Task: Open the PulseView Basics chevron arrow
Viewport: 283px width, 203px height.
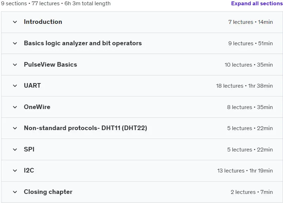Action: click(15, 65)
